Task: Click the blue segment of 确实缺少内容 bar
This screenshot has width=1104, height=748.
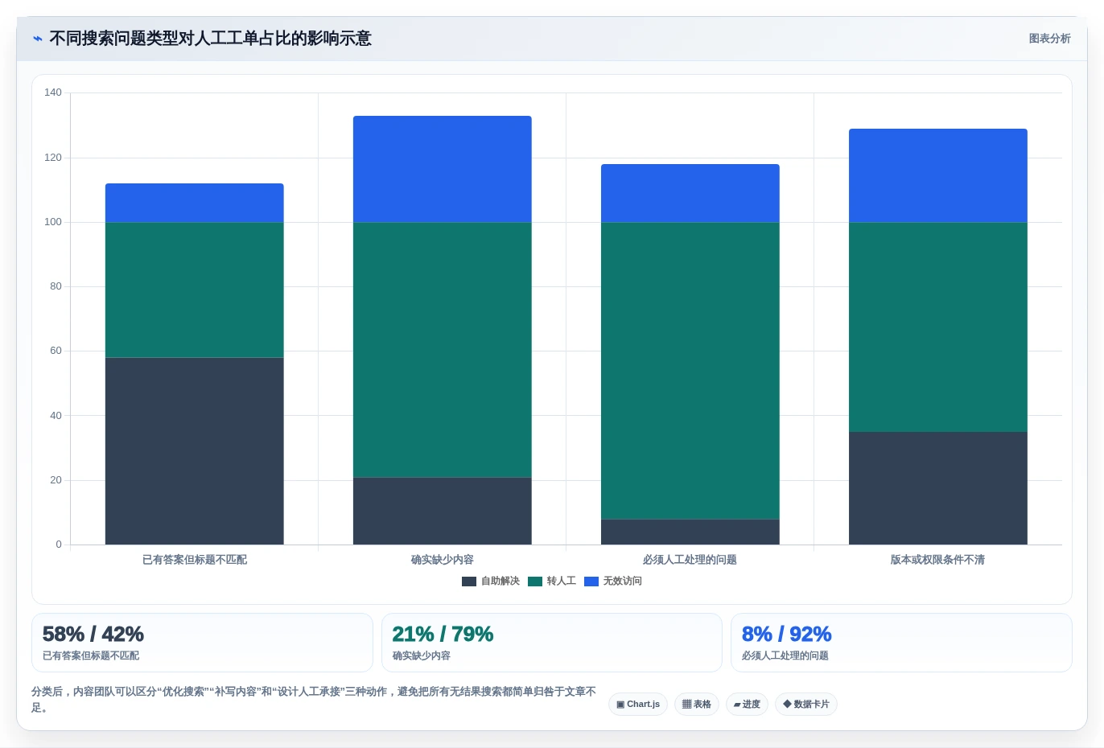Action: click(x=443, y=169)
